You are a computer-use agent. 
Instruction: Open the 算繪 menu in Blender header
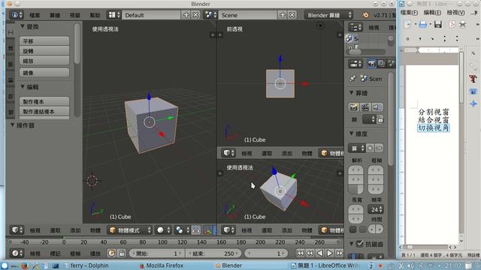55,15
